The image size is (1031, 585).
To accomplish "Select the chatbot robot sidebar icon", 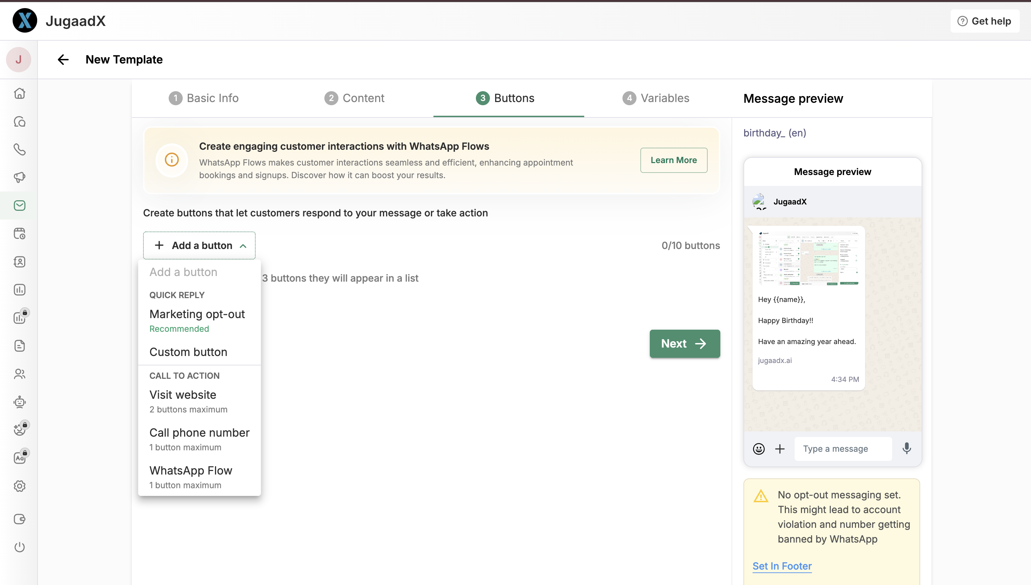I will 19,402.
